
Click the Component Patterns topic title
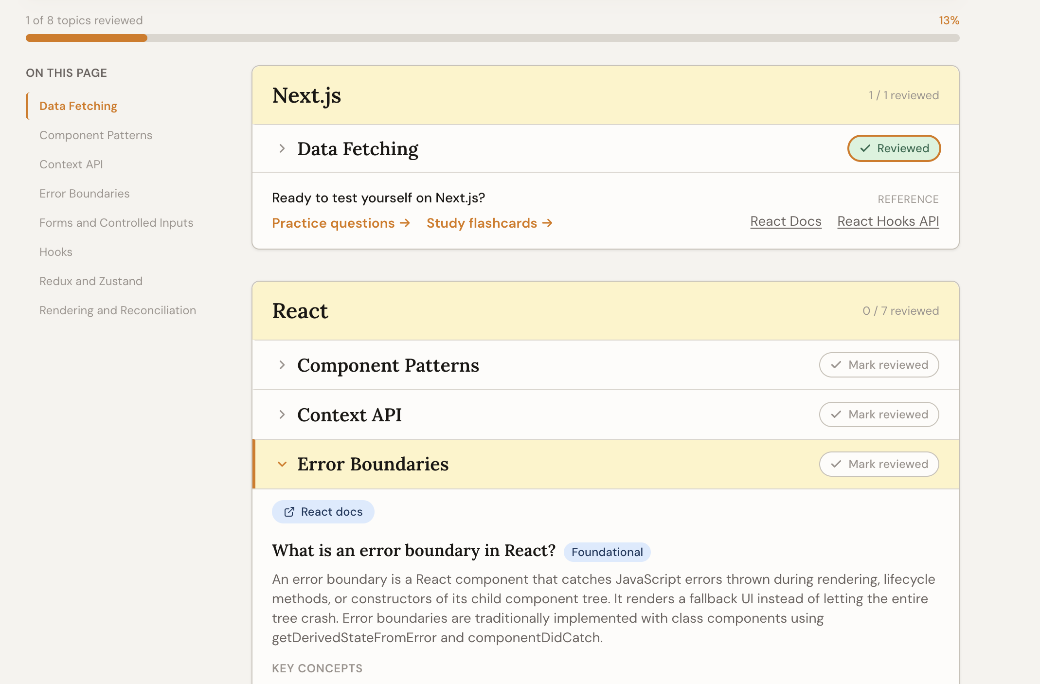[x=388, y=365]
